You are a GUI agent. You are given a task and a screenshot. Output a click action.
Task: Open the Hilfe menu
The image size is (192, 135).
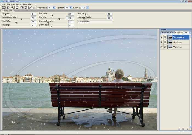click(x=30, y=4)
